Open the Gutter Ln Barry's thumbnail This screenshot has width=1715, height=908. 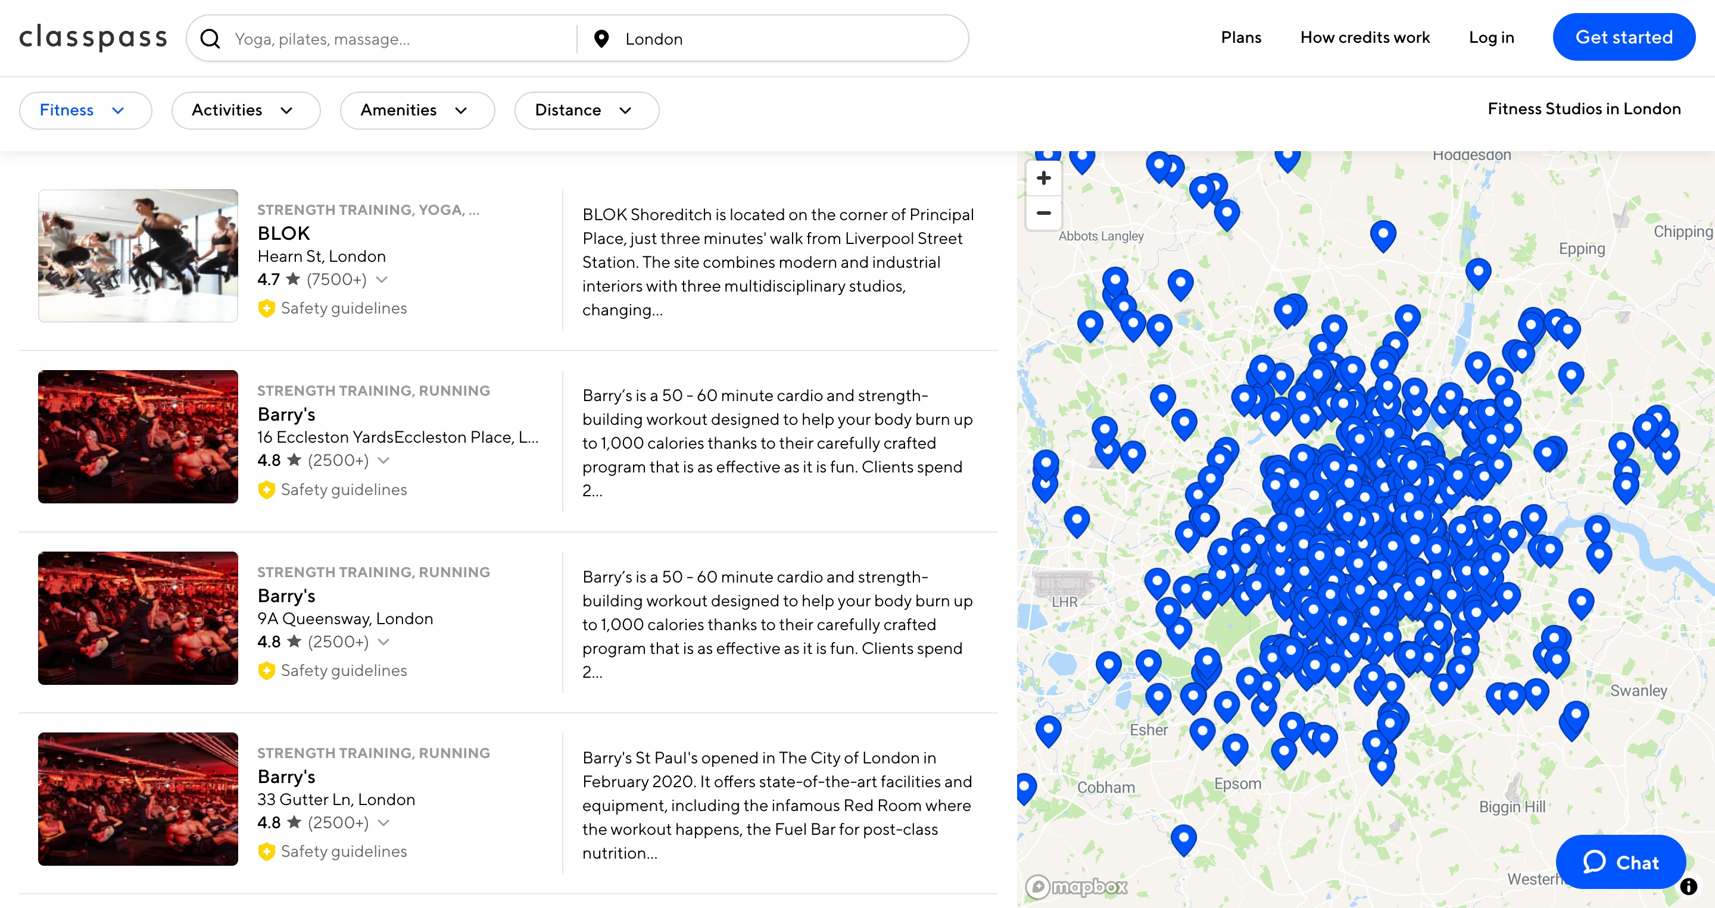click(138, 799)
